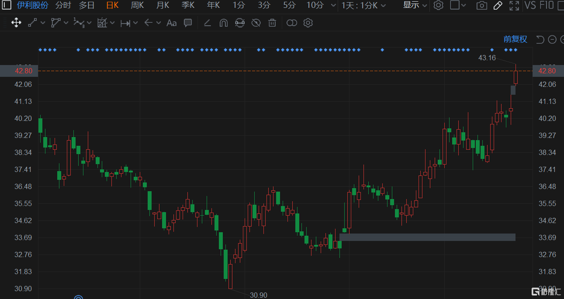Toggle the drawing lock mode icon

(x=239, y=23)
